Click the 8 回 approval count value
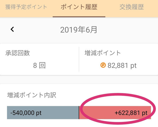Viewport: 158px width, 127px height. point(39,65)
